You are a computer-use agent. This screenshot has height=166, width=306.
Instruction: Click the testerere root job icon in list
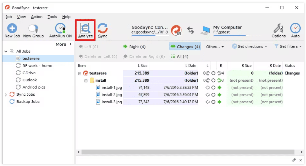tap(86, 73)
